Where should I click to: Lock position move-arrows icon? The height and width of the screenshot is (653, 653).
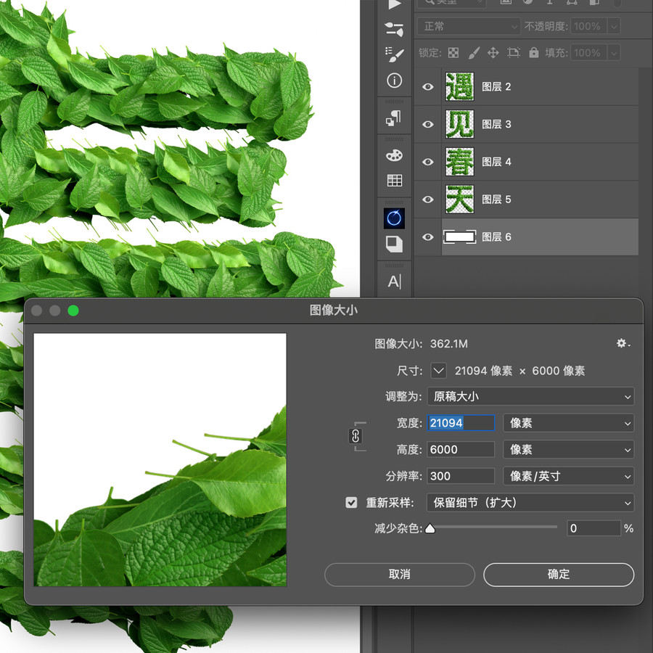pos(493,52)
